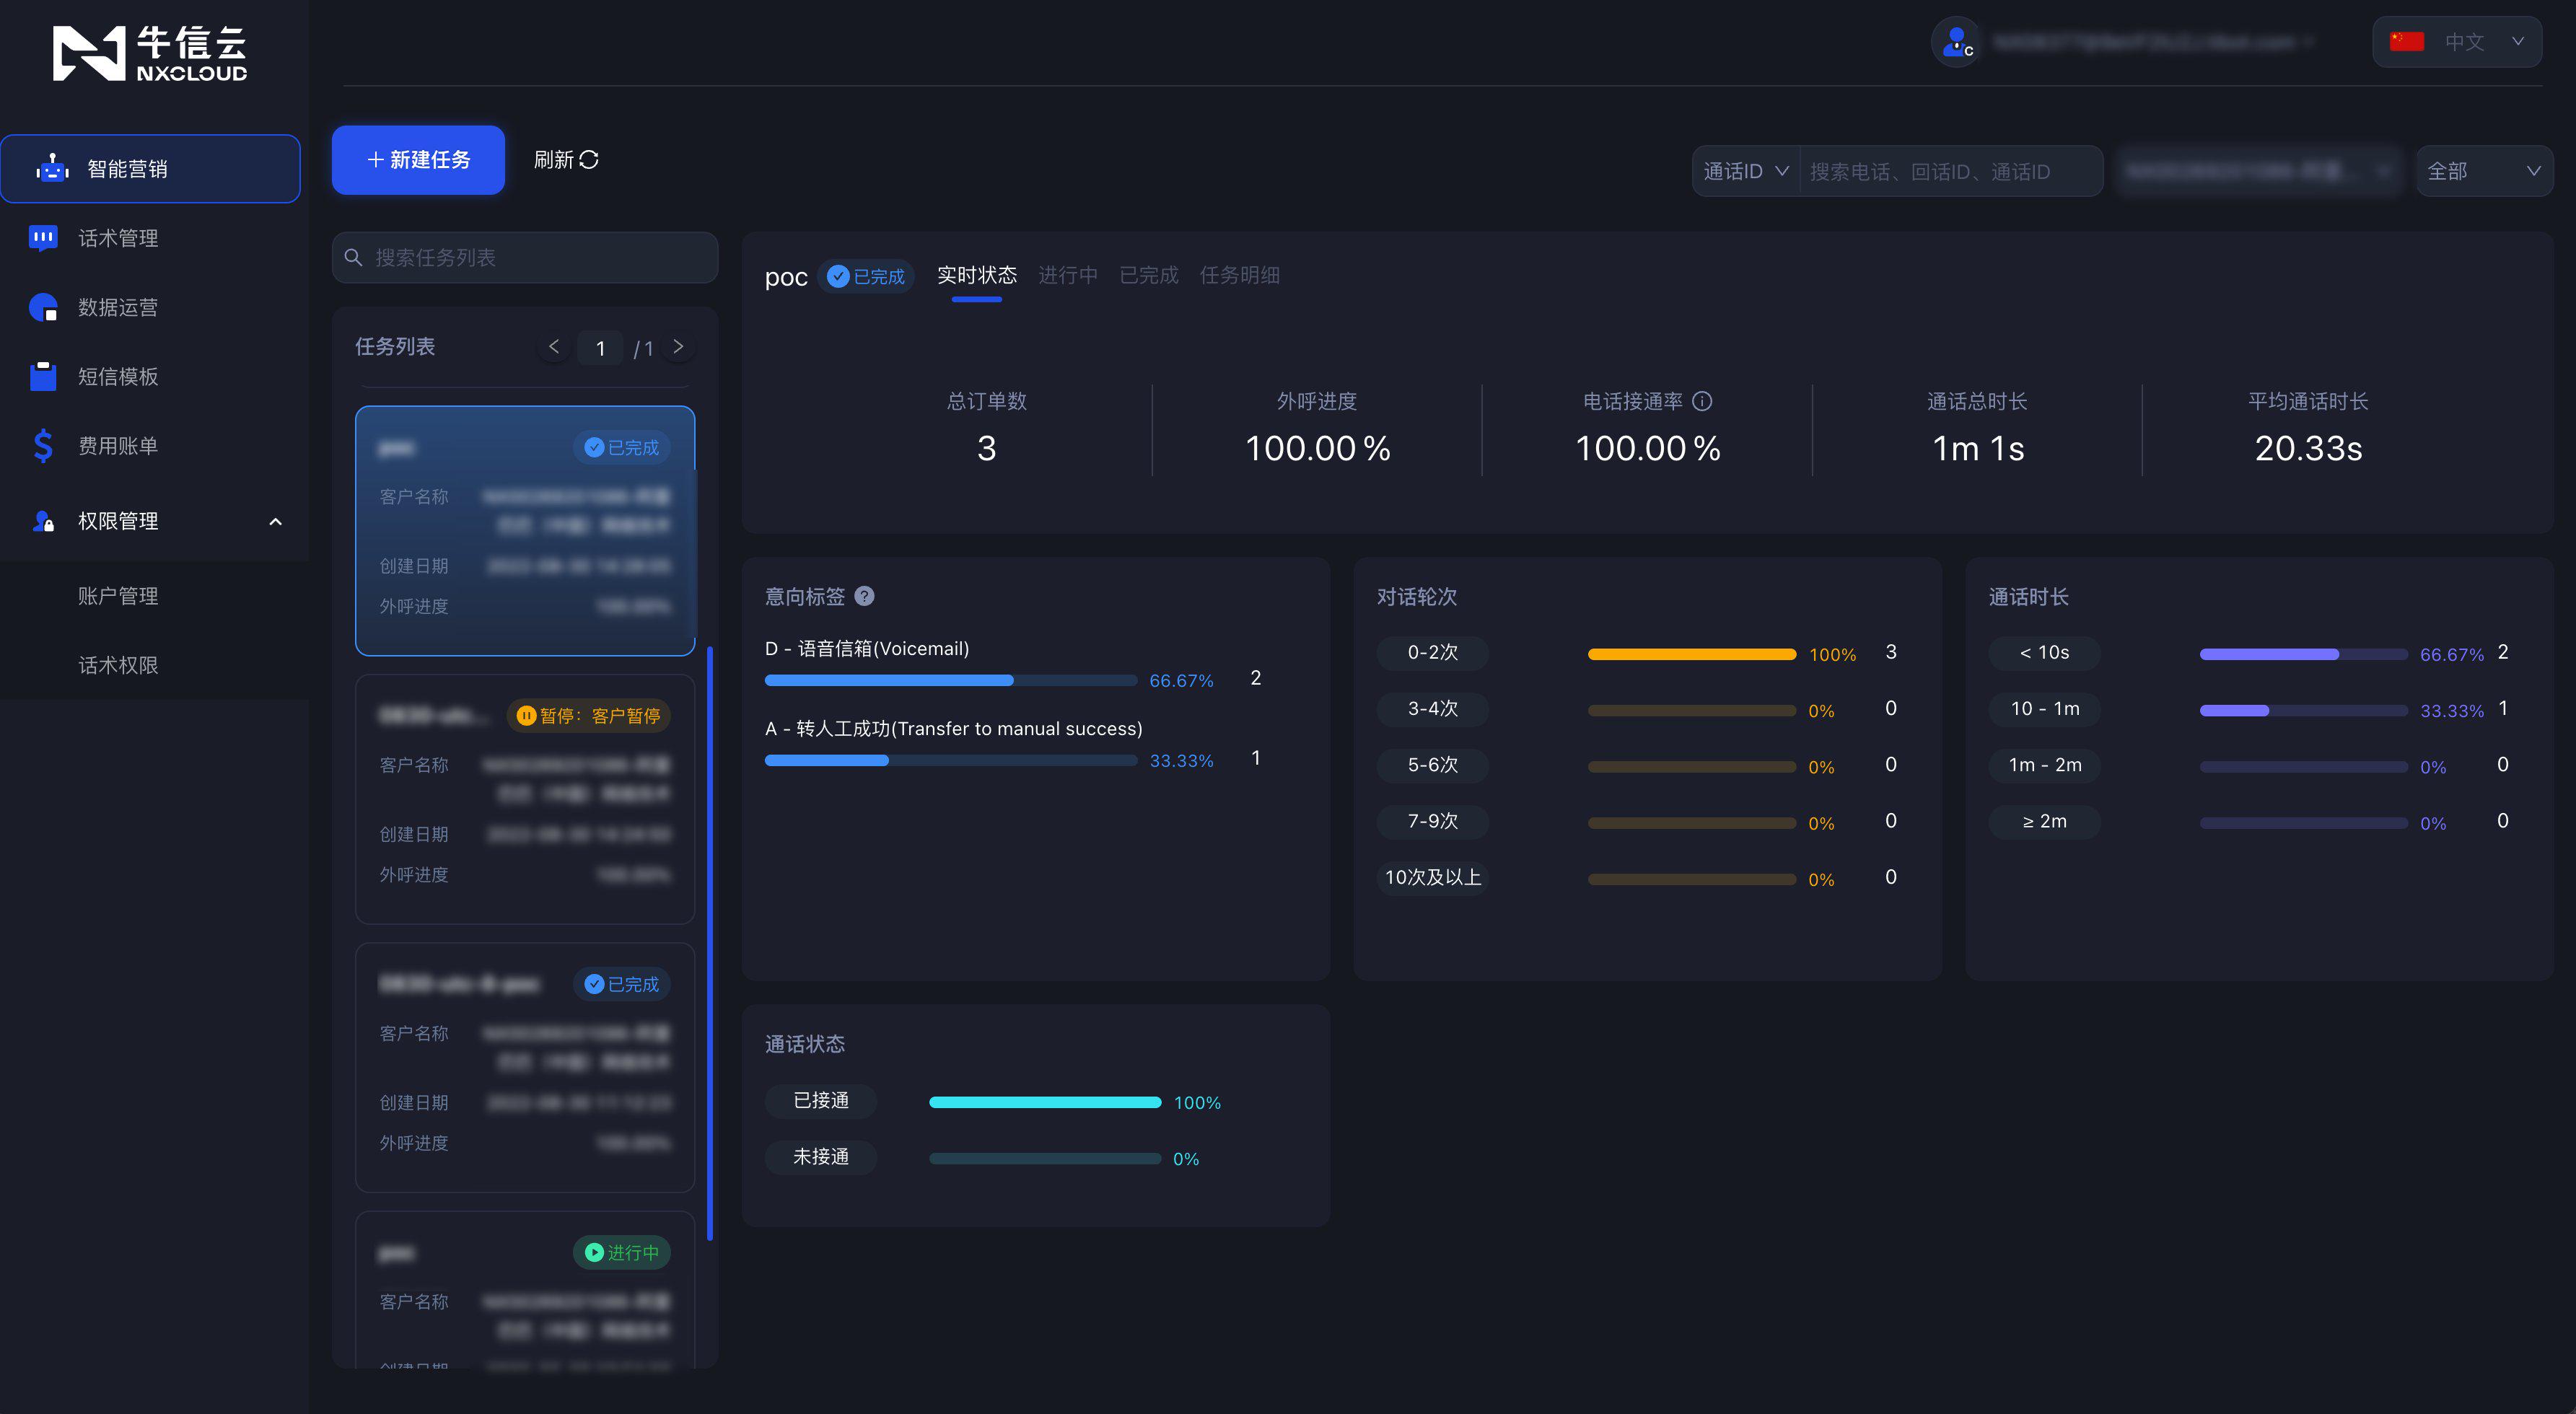Click the 1m - 2m duration pill
This screenshot has width=2576, height=1414.
point(2045,765)
